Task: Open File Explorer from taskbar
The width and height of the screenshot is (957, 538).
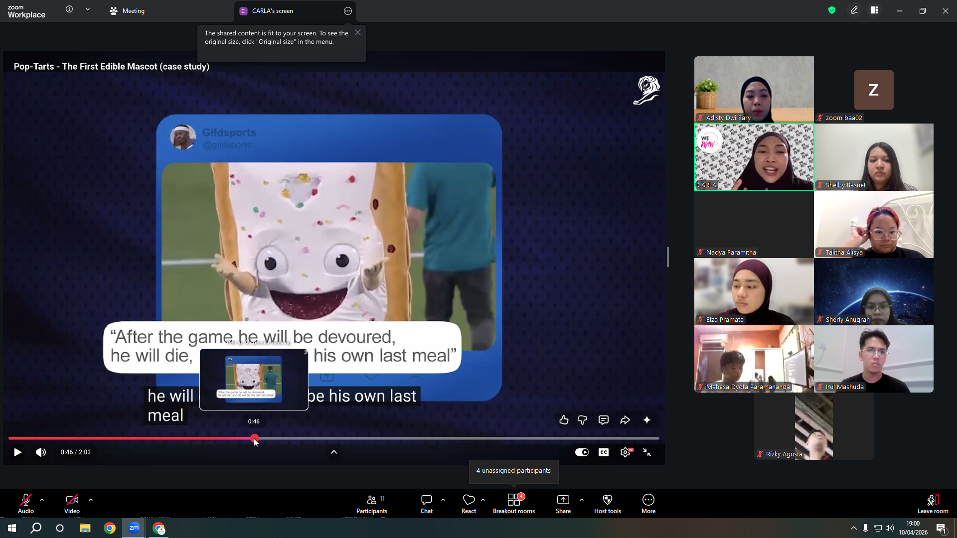Action: pyautogui.click(x=85, y=528)
